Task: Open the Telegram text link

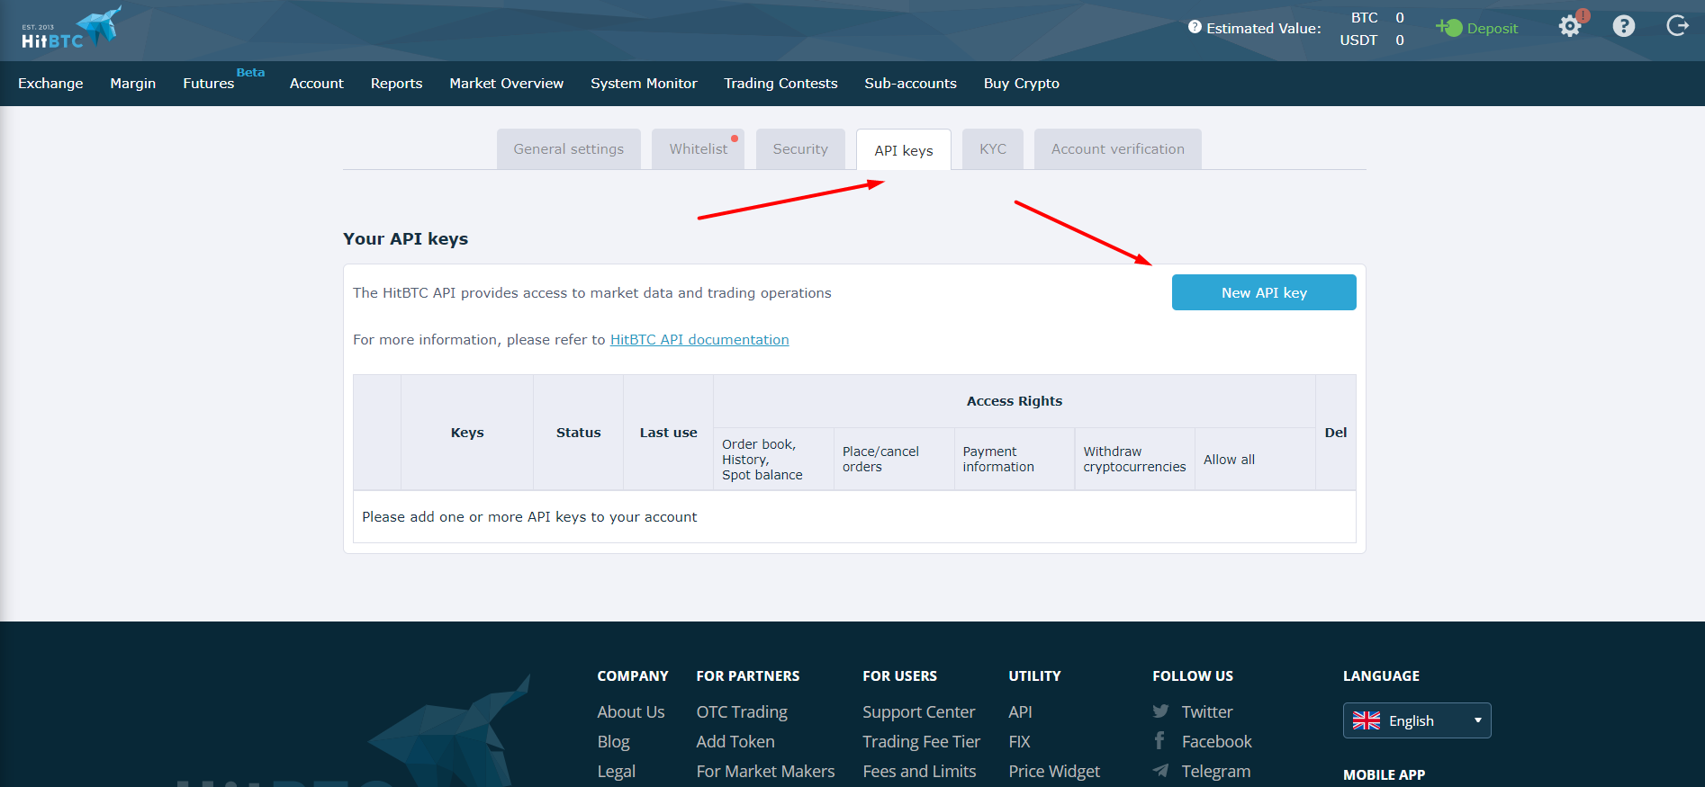Action: 1216,771
